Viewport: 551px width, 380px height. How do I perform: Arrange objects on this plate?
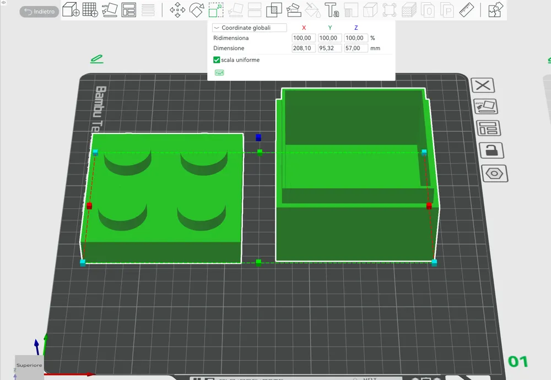pyautogui.click(x=488, y=128)
